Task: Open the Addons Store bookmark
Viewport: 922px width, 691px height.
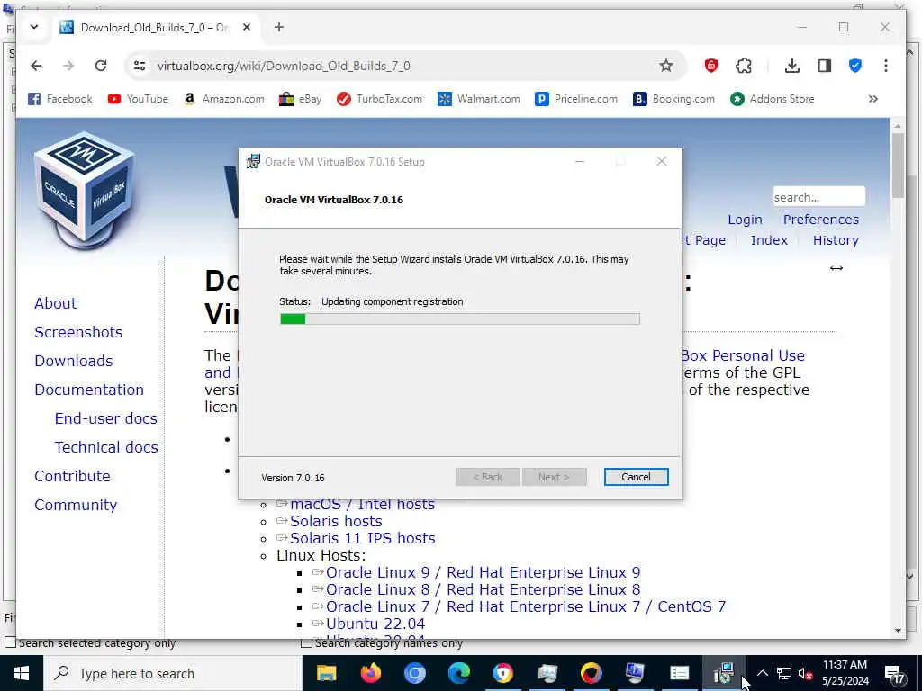Action: click(772, 99)
